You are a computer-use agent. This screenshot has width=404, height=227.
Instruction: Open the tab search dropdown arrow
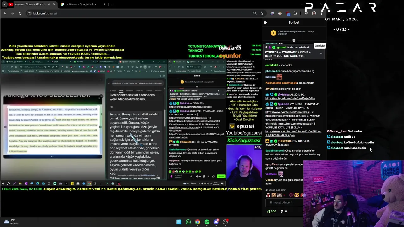click(4, 4)
